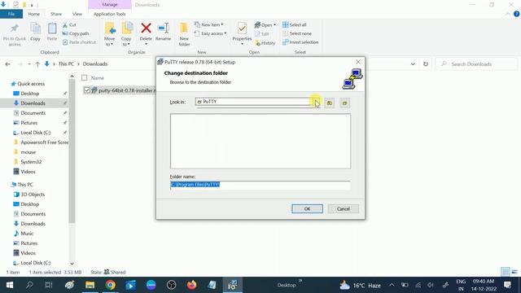Open the Move to dropdown
The width and height of the screenshot is (521, 293).
[x=110, y=34]
